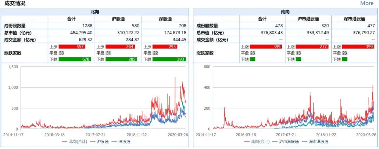Click the 合计 column header in 北向 table
The width and height of the screenshot is (379, 149).
point(71,19)
